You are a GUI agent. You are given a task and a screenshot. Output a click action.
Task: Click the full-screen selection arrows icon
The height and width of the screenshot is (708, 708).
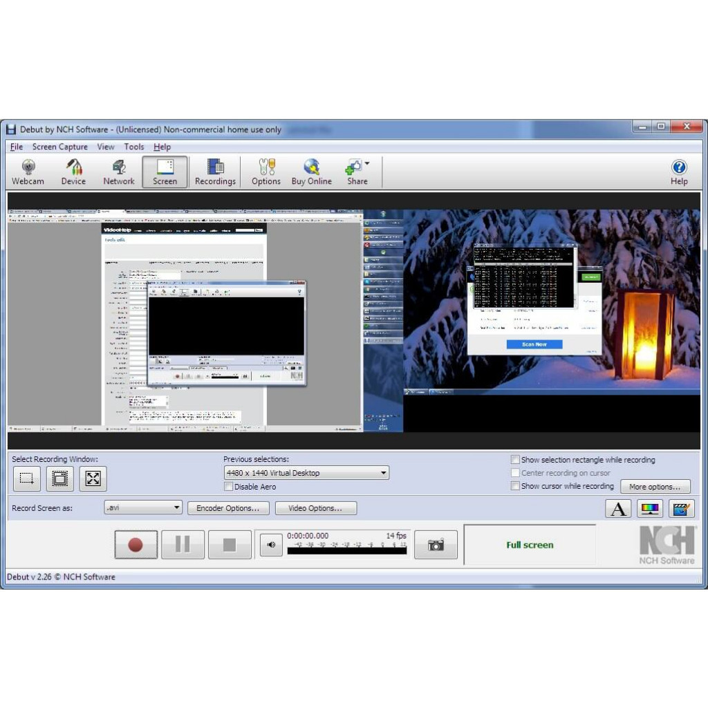pyautogui.click(x=93, y=478)
